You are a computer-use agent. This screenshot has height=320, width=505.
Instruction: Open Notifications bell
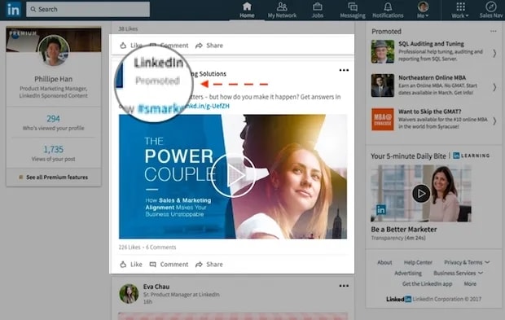click(388, 10)
